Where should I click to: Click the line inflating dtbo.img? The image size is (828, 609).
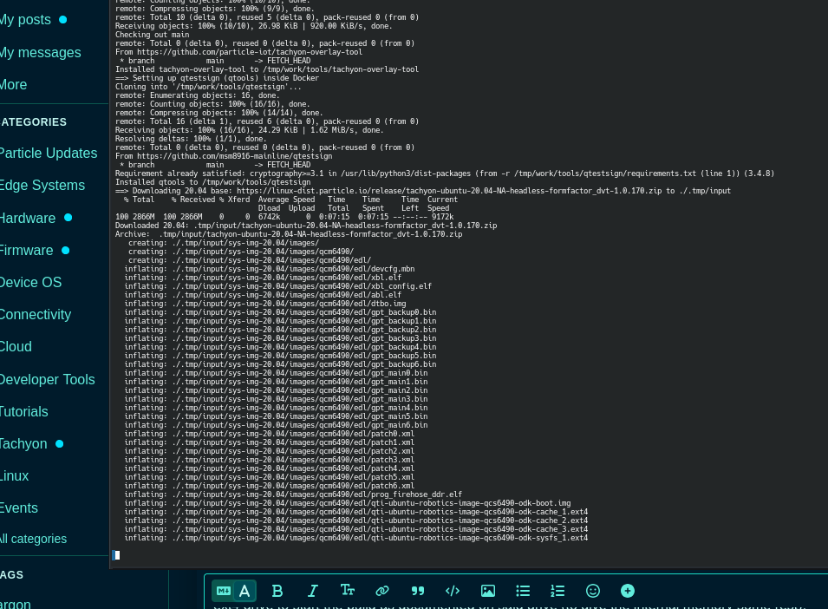(265, 304)
